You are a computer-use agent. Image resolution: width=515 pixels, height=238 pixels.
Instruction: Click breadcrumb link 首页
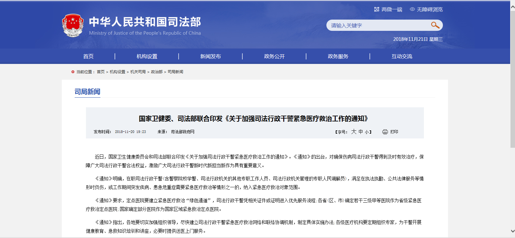[101, 72]
